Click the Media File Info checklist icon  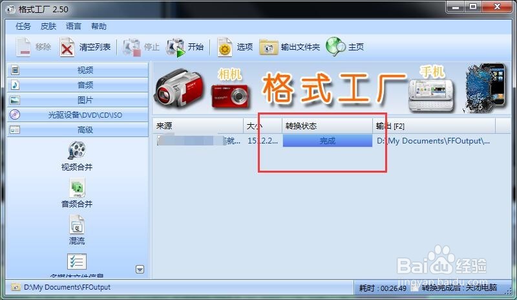pos(77,262)
